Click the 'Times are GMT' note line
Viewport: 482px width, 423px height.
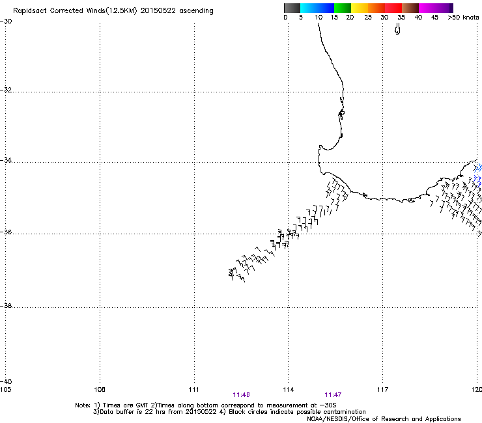206,405
